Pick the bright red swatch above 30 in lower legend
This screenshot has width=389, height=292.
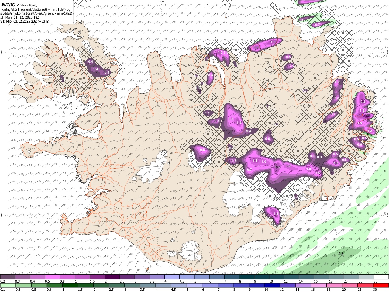point(381,285)
